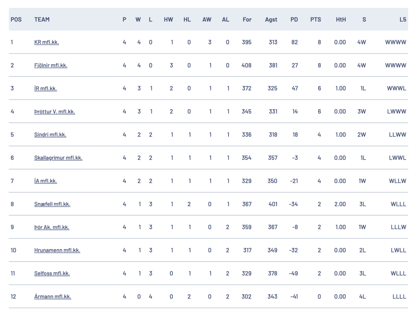Open the ÍA mfl.kk. team link
The image size is (417, 316).
pyautogui.click(x=46, y=181)
